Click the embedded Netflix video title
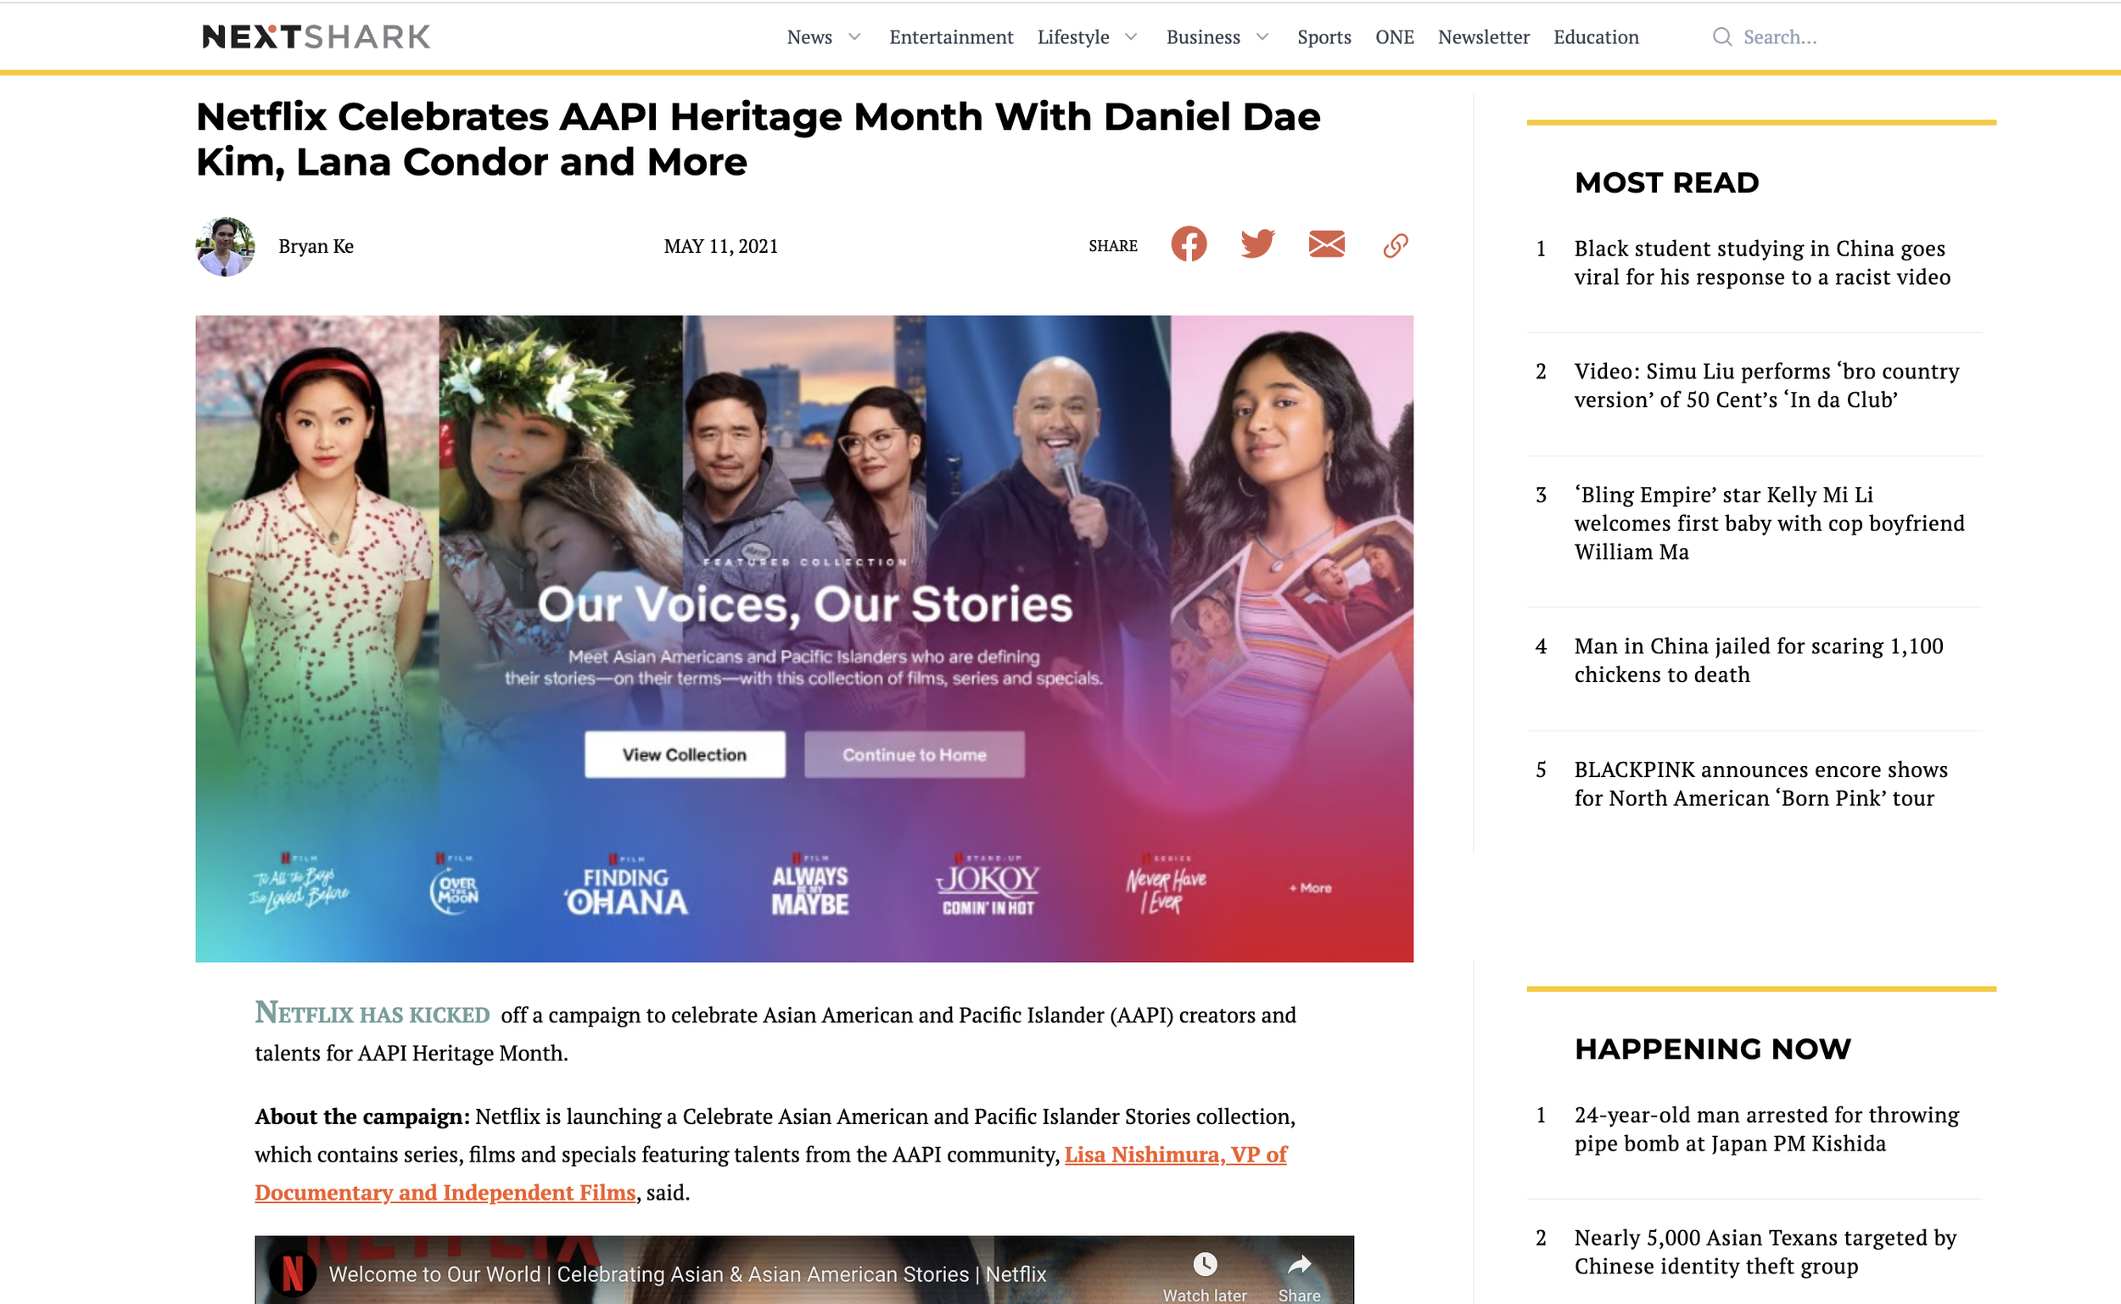 coord(687,1273)
